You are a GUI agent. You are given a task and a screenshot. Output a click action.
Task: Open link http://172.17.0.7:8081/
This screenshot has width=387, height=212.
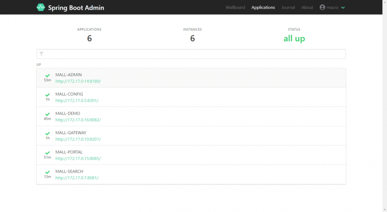click(x=77, y=178)
